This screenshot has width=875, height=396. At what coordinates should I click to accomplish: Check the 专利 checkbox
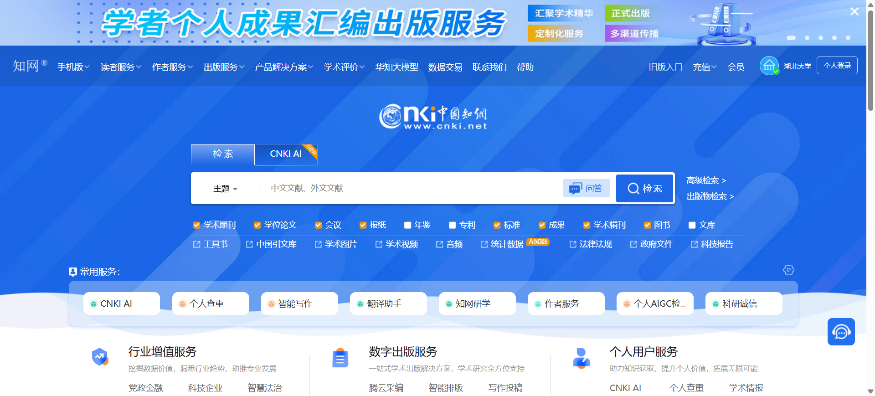tap(453, 225)
